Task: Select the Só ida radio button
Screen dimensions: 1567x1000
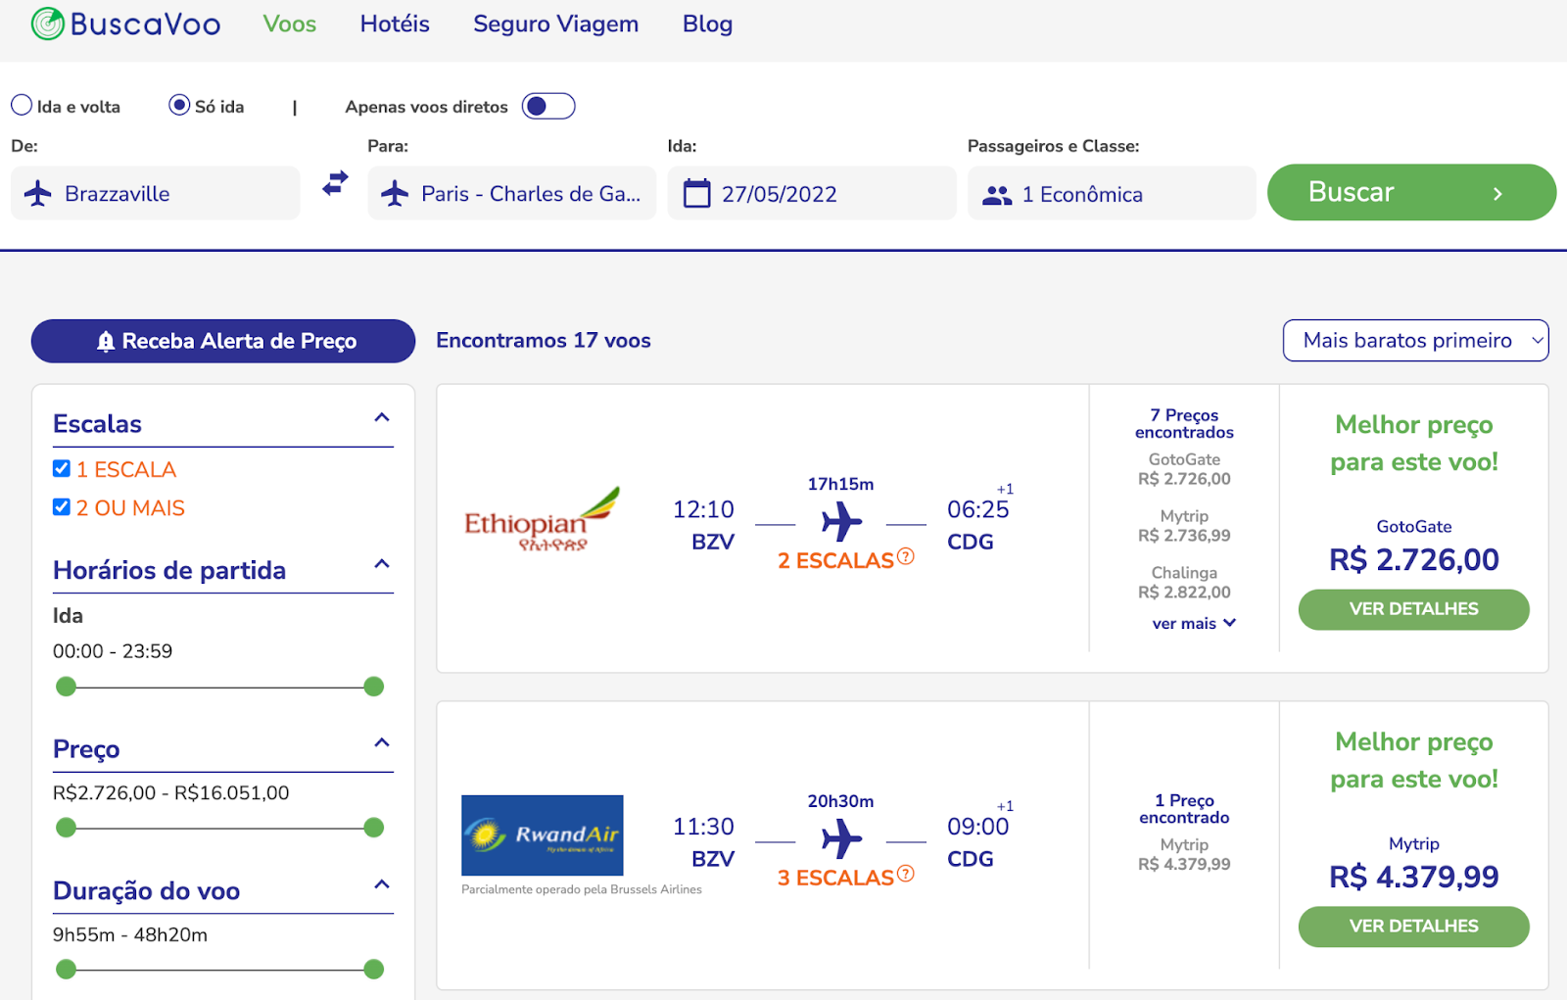Action: [178, 105]
